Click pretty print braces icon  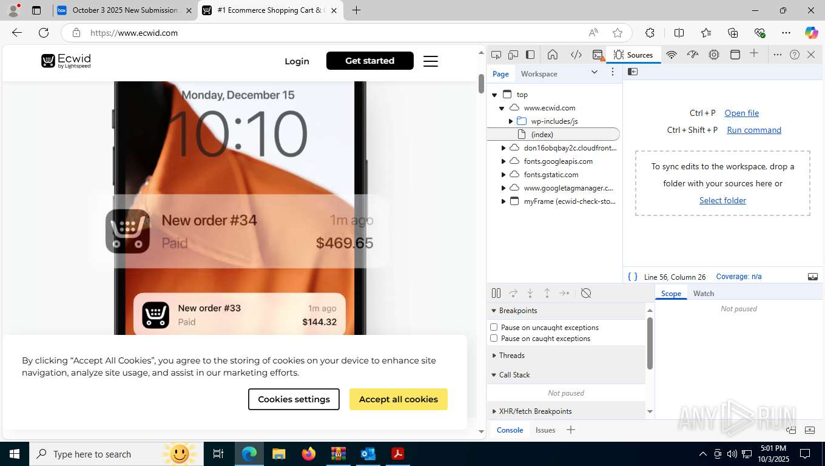pyautogui.click(x=633, y=277)
